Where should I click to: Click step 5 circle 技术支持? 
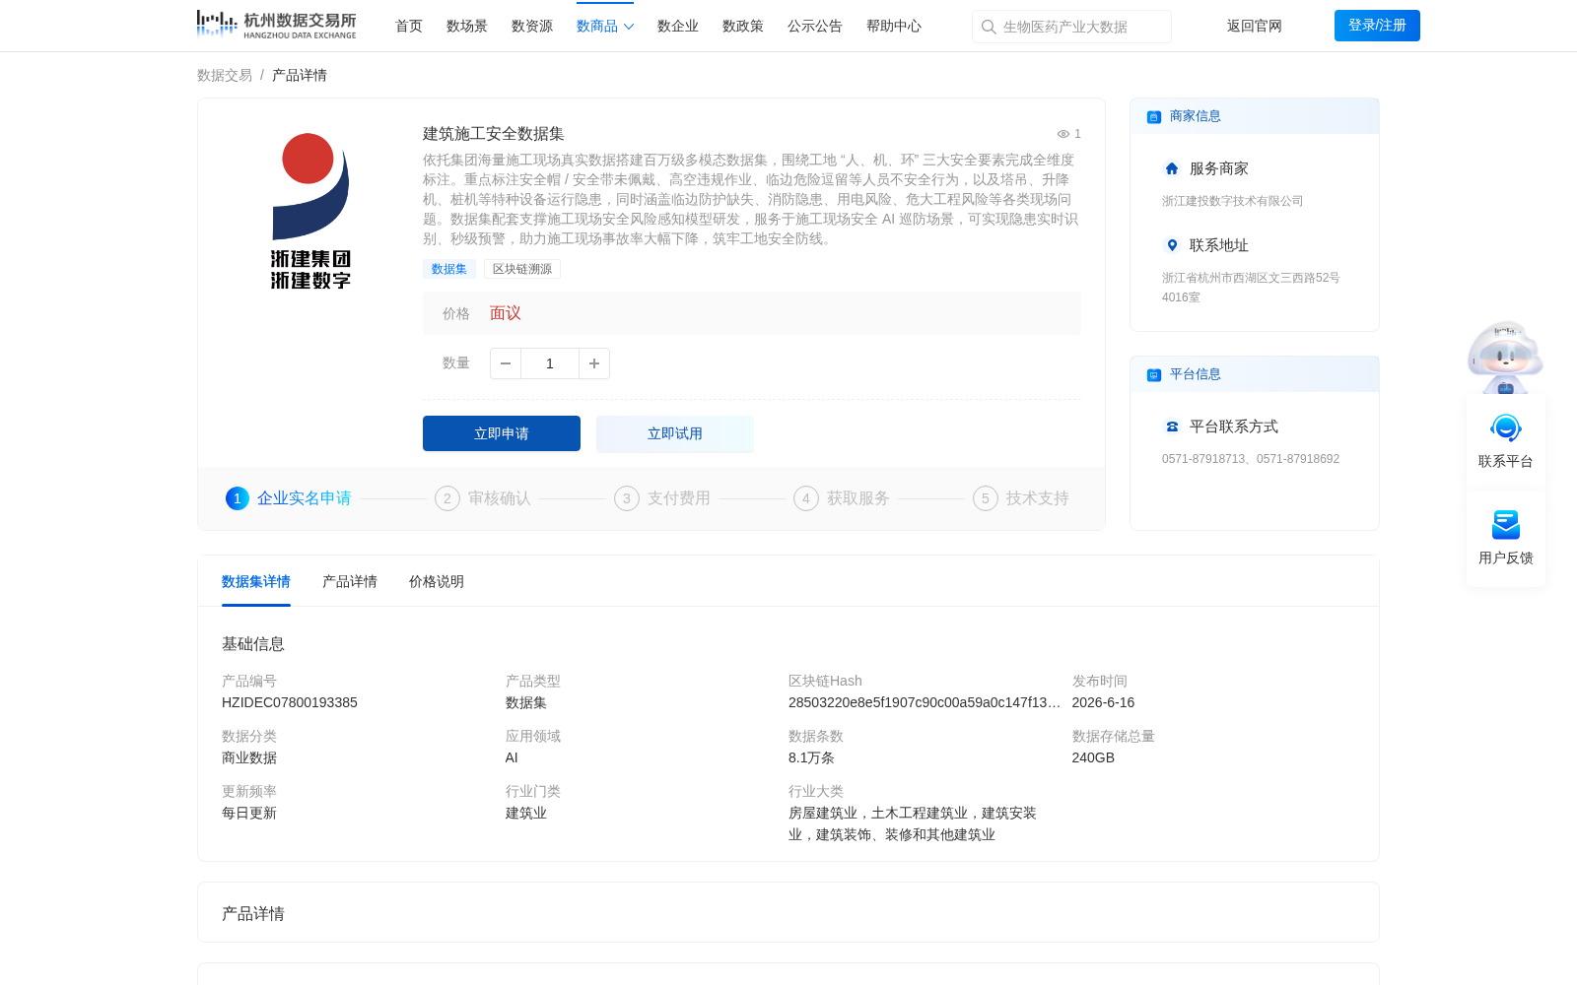tap(986, 498)
